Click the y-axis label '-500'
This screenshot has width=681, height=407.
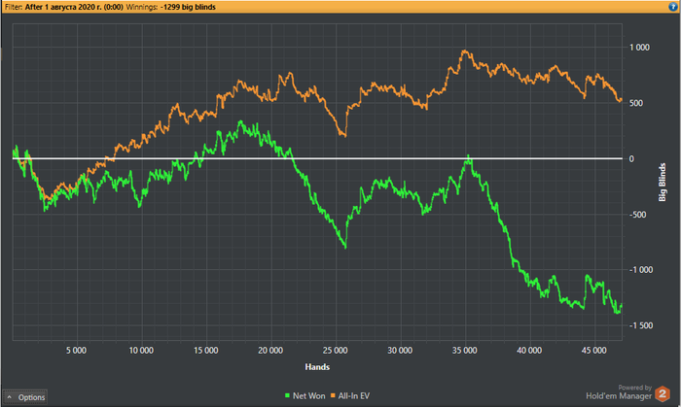(638, 215)
